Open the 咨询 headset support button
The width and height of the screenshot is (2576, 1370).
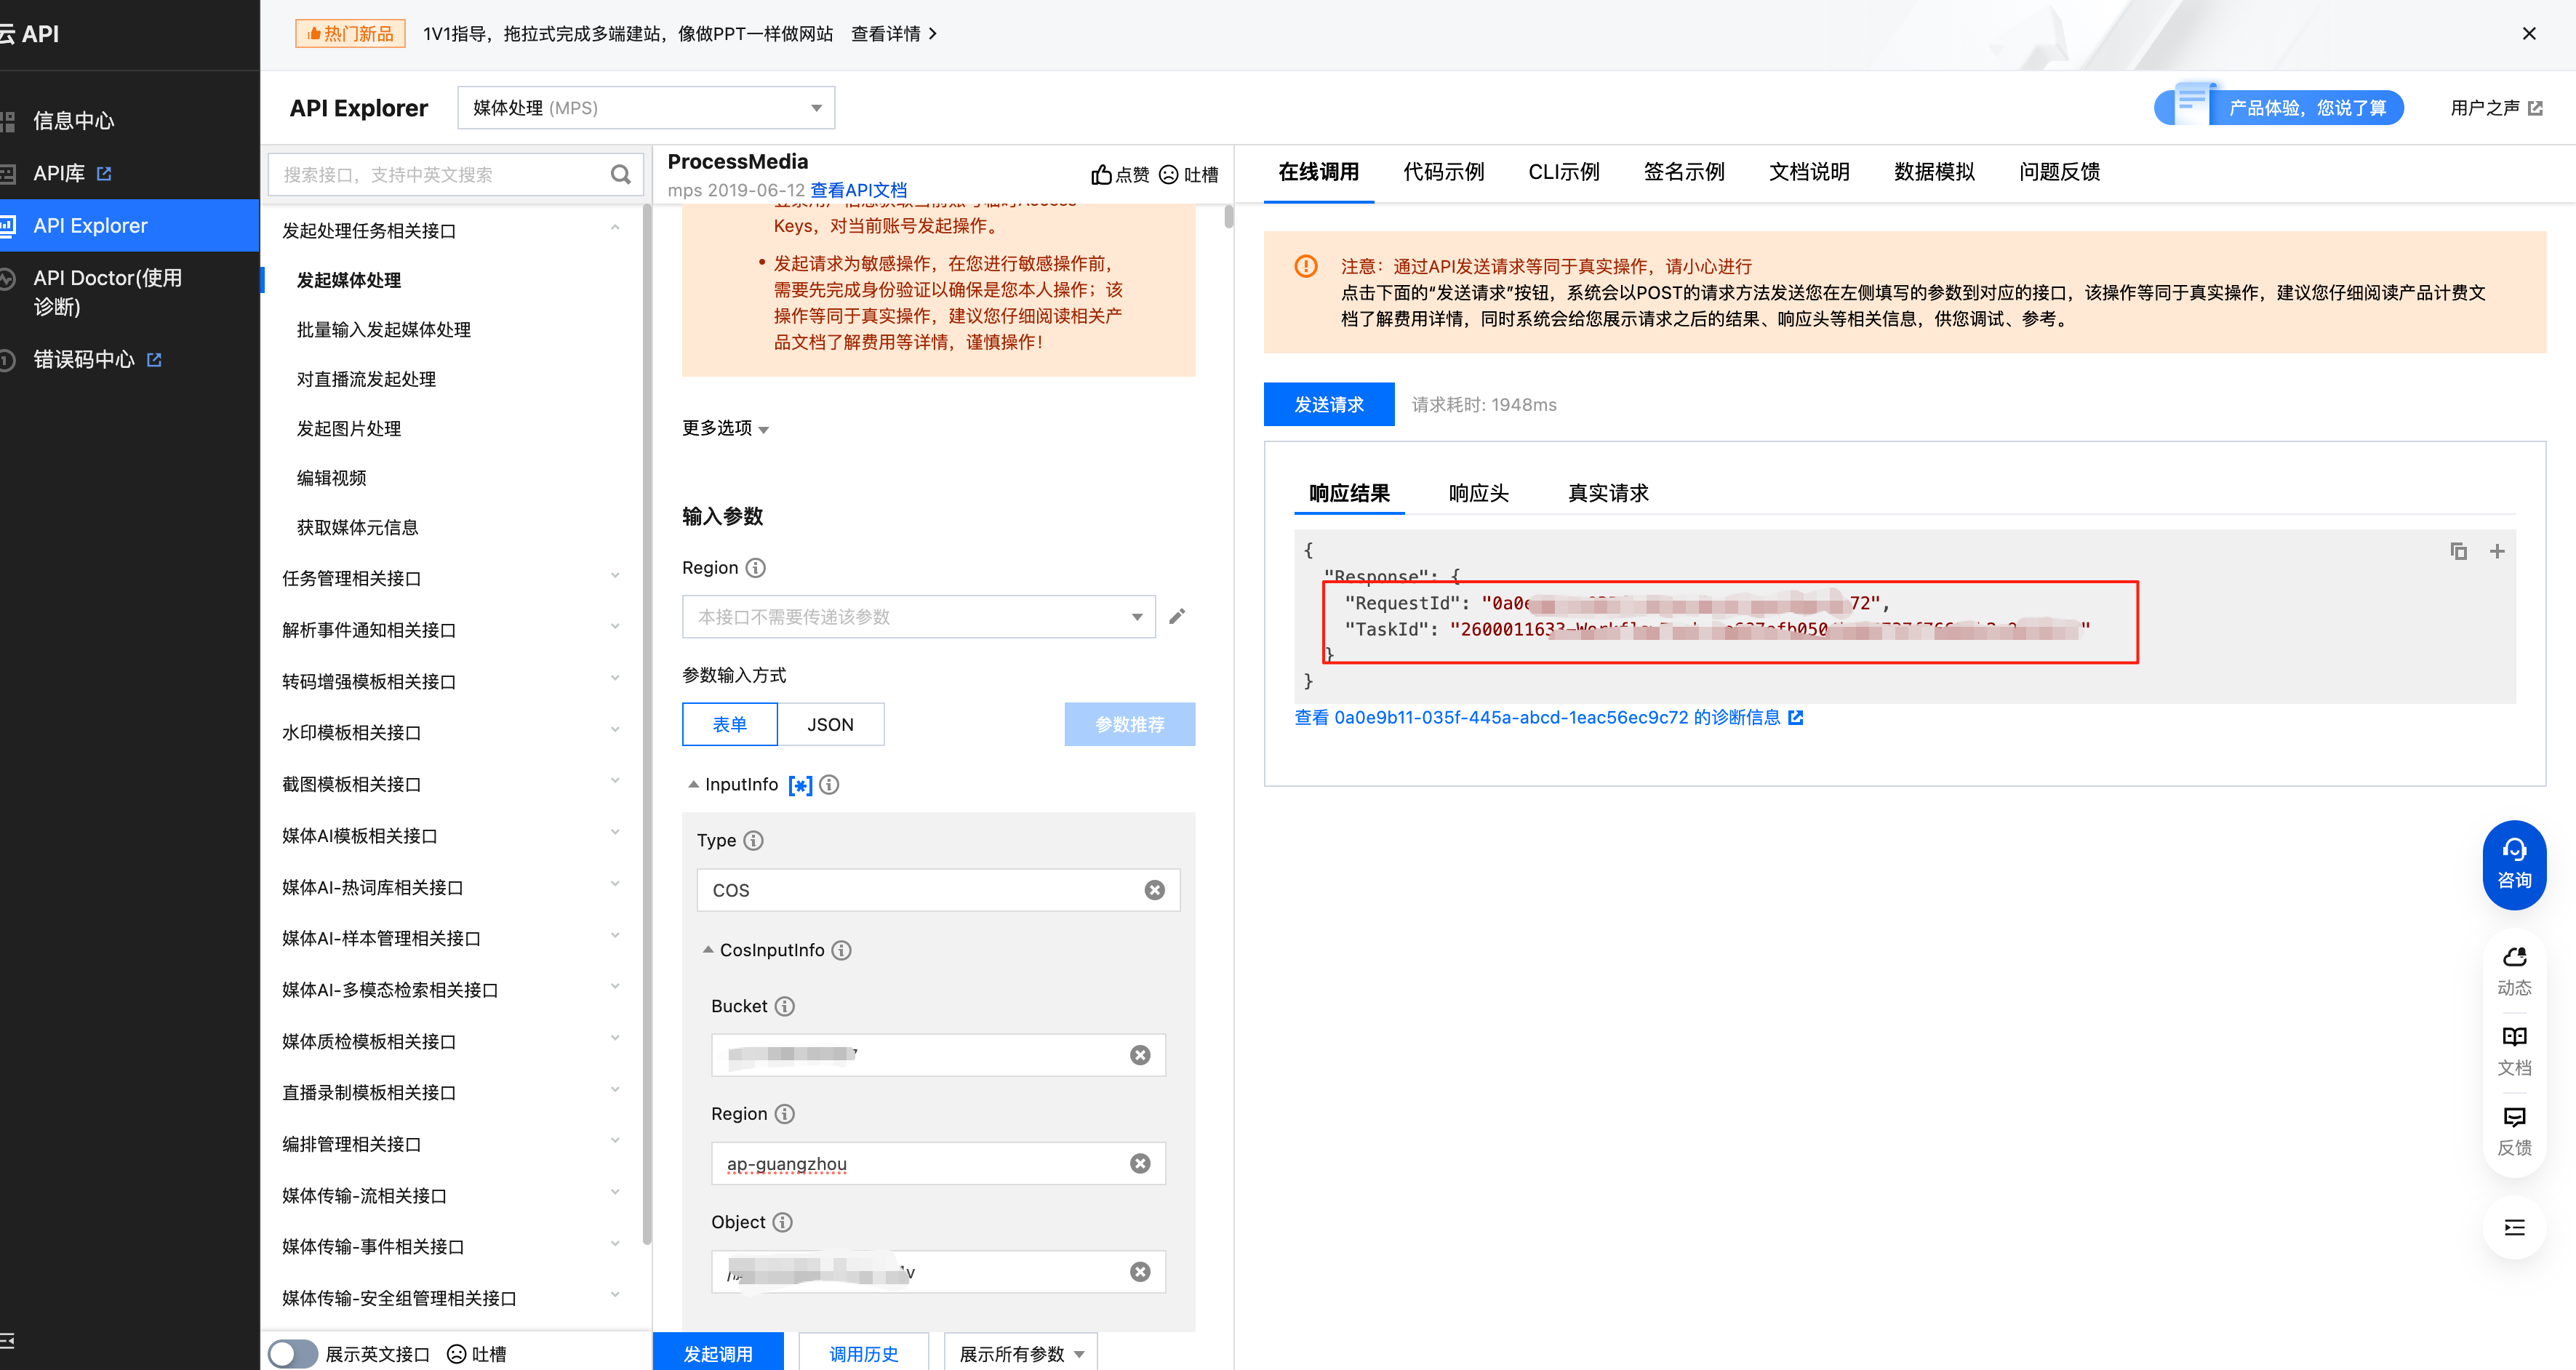pyautogui.click(x=2514, y=864)
